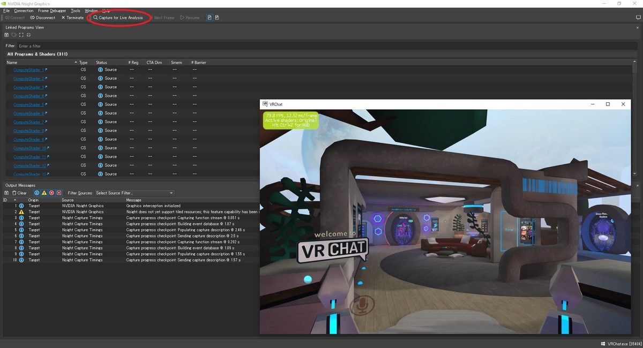The height and width of the screenshot is (348, 643).
Task: Click the Source info icon in ComputeShader 6 row
Action: click(x=100, y=113)
